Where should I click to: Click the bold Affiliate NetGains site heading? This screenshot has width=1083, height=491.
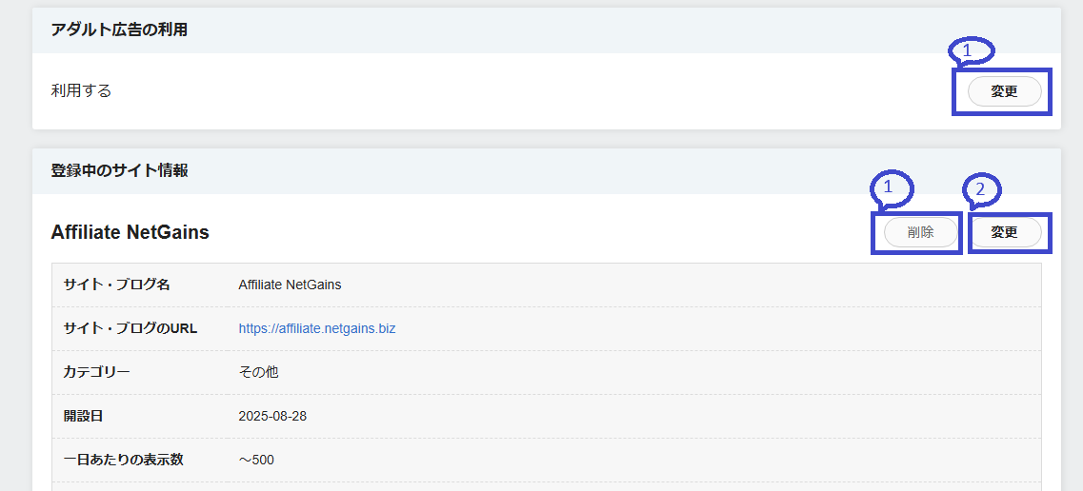130,232
